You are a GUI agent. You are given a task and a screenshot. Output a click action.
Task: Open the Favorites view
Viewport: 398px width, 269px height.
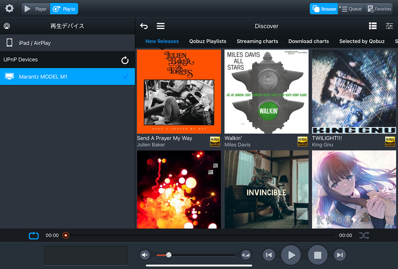point(379,9)
